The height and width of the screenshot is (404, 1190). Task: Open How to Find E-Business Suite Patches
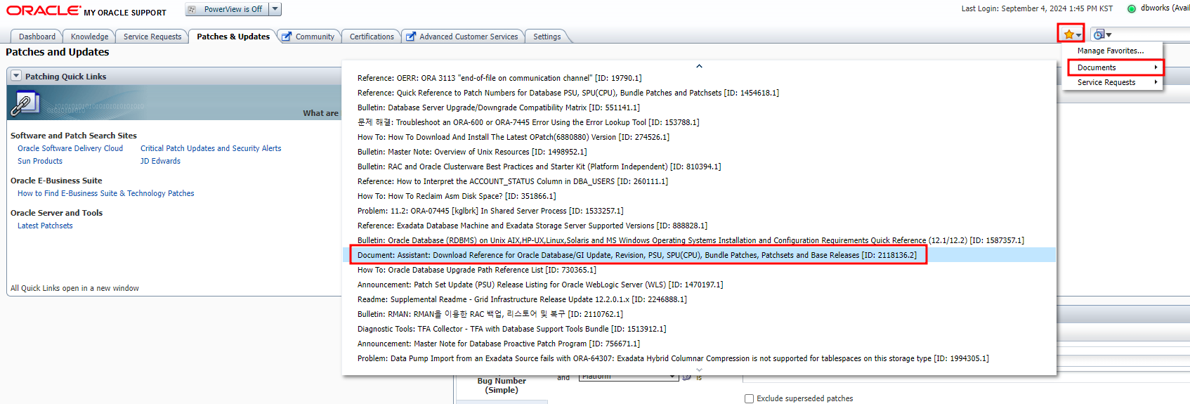click(x=106, y=193)
